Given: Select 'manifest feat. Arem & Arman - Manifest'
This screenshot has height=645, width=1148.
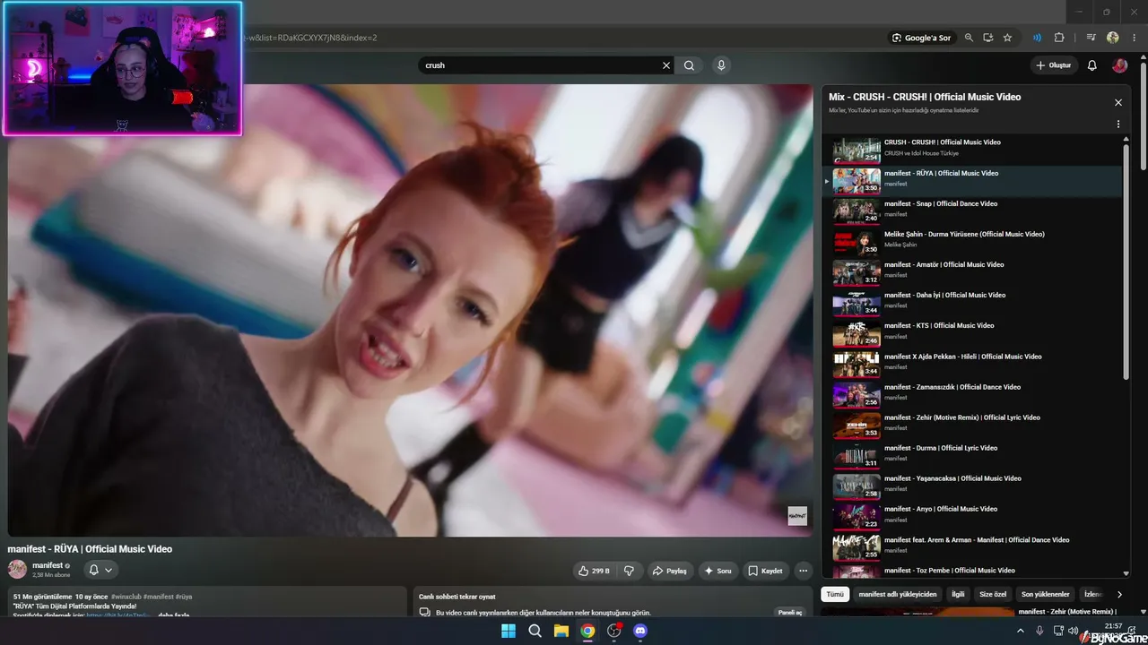Looking at the screenshot, I should click(972, 546).
